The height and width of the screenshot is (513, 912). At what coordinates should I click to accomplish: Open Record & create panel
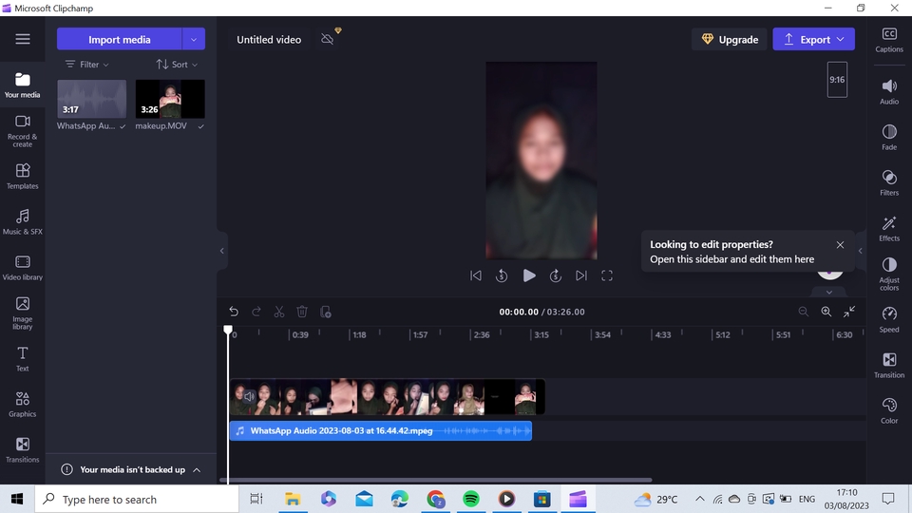tap(23, 131)
